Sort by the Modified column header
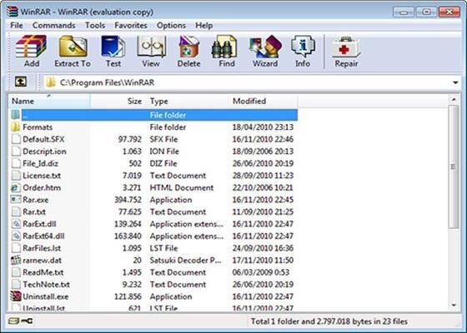 (263, 101)
